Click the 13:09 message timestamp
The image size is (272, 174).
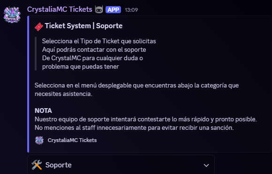131,10
